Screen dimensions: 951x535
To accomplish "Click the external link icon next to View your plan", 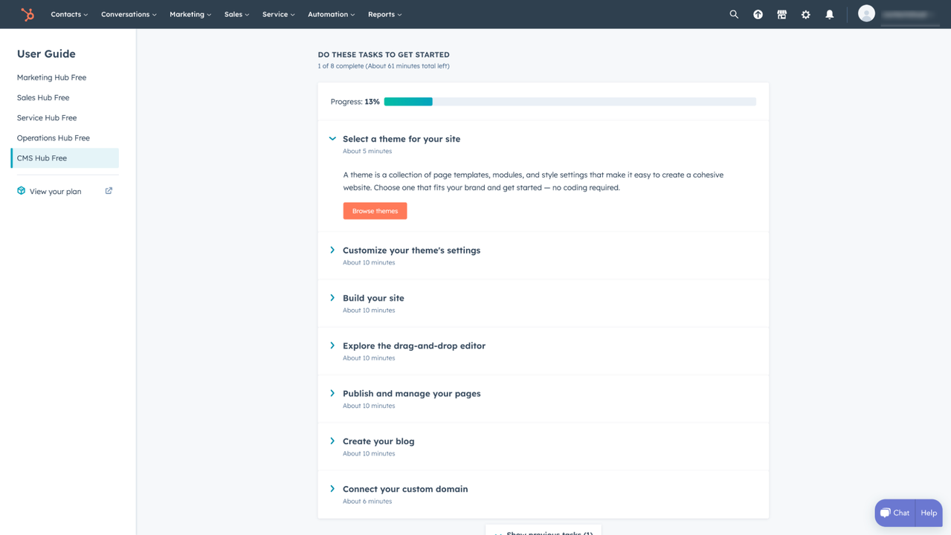I will [109, 190].
